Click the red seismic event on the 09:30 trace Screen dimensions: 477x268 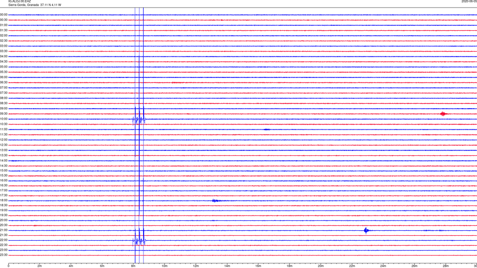pos(444,114)
